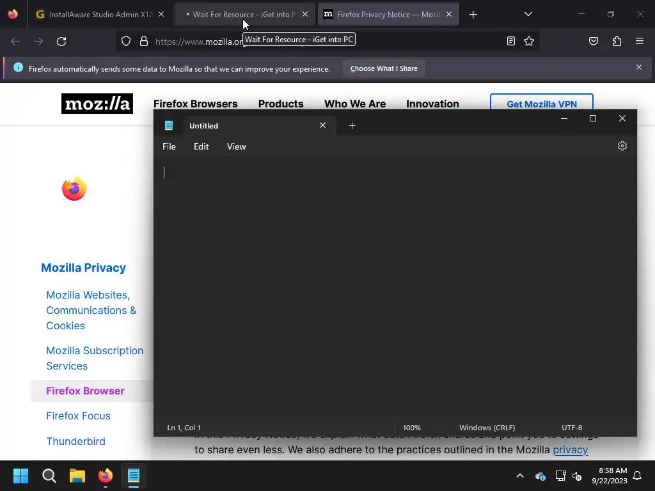Open the Firefox hamburger application menu
Screen dimensions: 655x491
(639, 41)
